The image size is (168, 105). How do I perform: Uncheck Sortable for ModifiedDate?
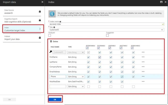coord(111,82)
